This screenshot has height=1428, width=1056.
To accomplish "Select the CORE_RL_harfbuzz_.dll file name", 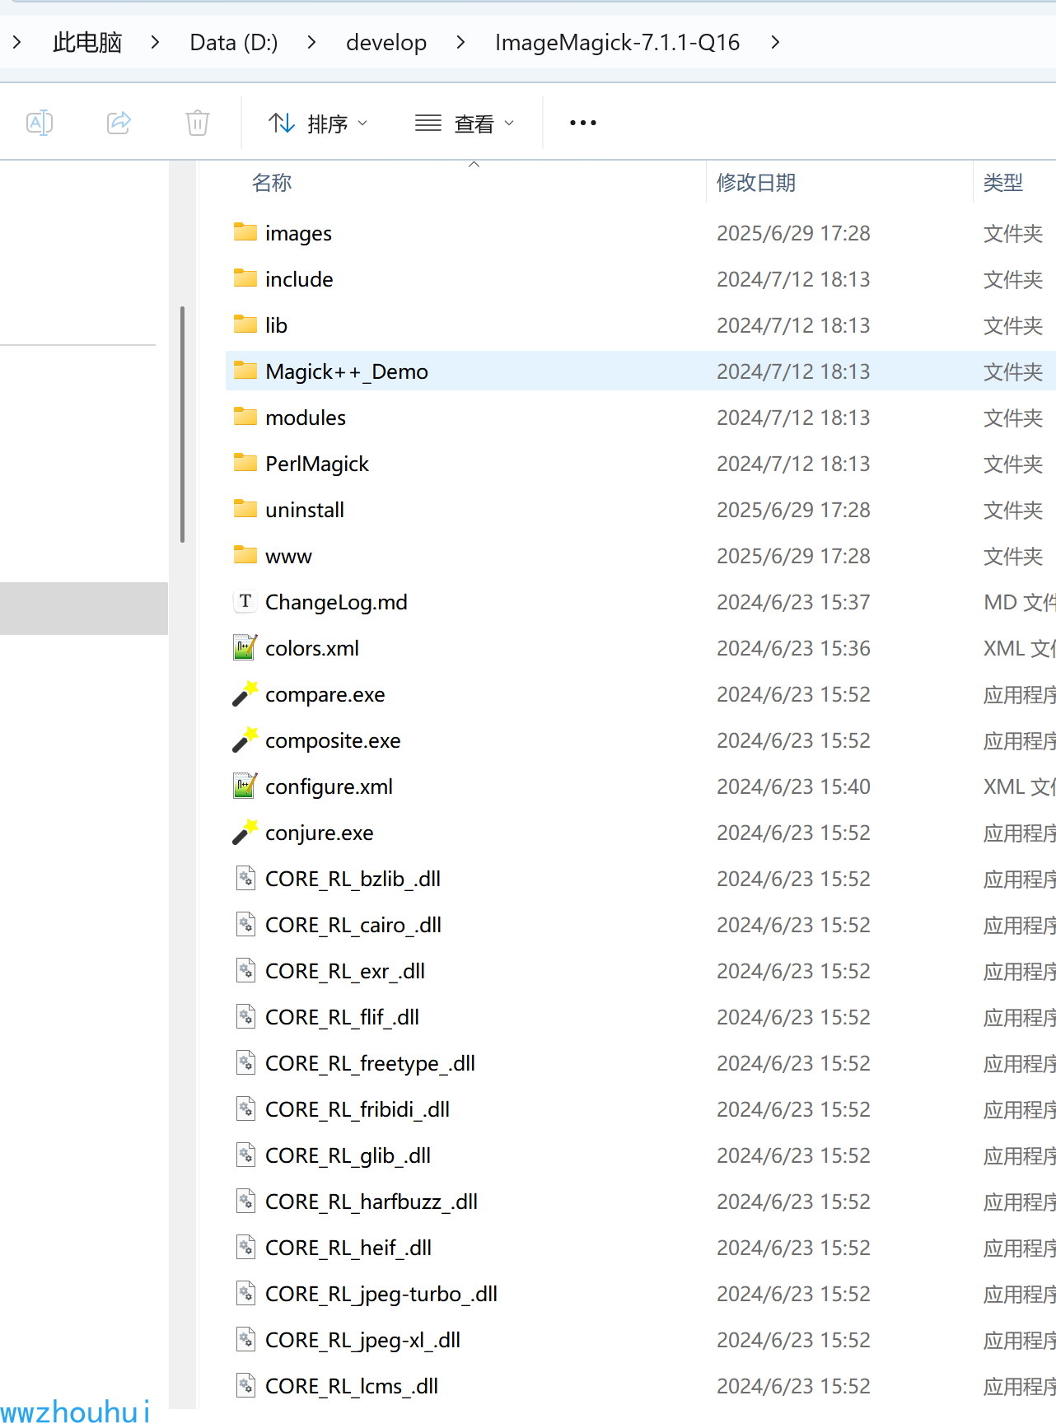I will tap(371, 1202).
